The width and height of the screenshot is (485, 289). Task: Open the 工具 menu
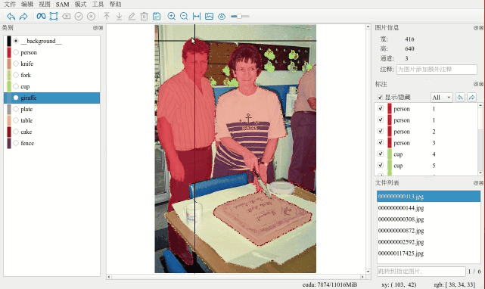tap(98, 4)
